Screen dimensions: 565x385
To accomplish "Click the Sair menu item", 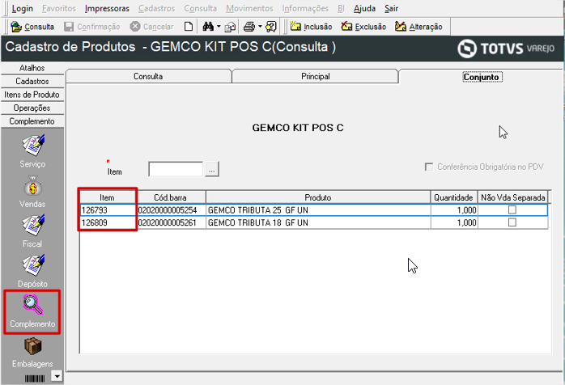I will [391, 8].
